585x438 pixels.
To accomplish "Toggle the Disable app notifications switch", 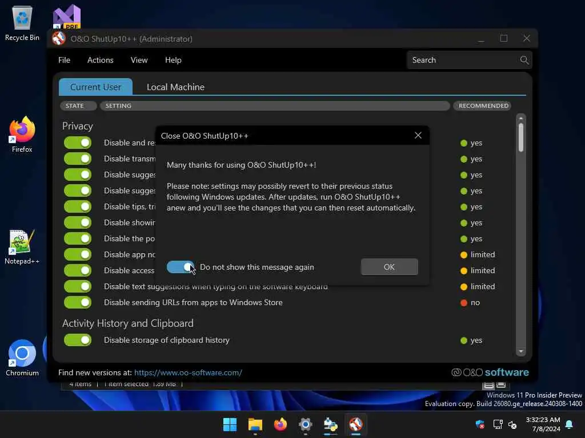I will coord(78,254).
